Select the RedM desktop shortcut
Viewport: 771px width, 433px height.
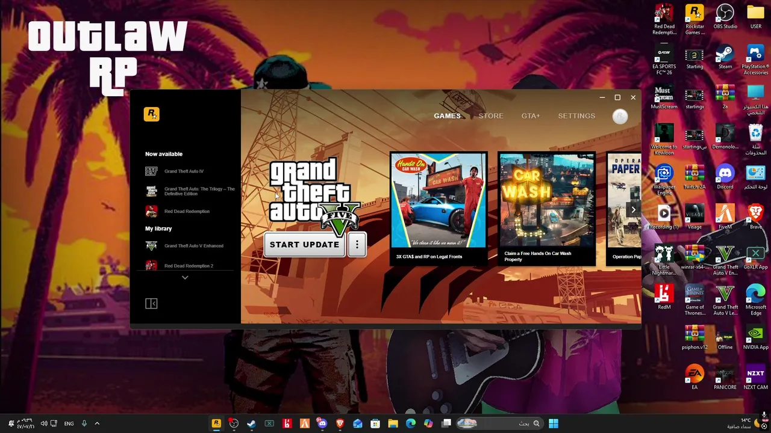point(664,298)
